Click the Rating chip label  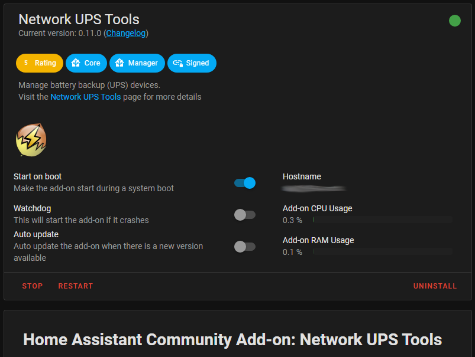(x=46, y=63)
